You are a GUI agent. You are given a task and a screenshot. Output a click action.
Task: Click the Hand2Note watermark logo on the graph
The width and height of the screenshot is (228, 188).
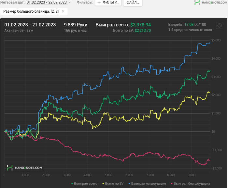(x=25, y=168)
